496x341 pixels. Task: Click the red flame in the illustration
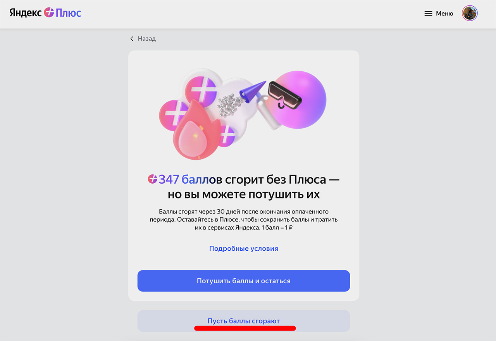(195, 132)
